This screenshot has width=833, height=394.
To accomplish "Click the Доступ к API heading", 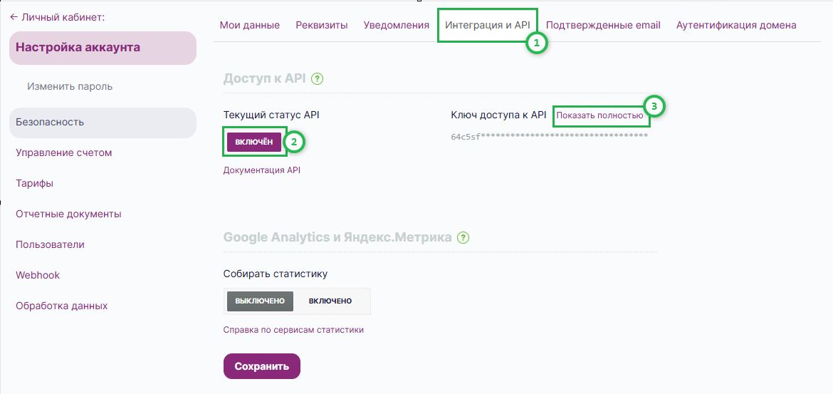I will 265,78.
